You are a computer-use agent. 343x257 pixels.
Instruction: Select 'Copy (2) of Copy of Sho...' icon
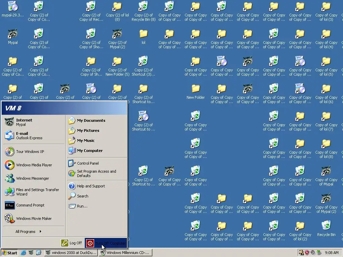coord(91,39)
